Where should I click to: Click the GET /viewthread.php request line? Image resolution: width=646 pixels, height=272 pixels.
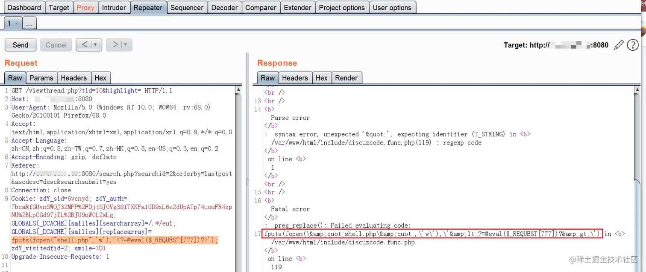coord(92,90)
